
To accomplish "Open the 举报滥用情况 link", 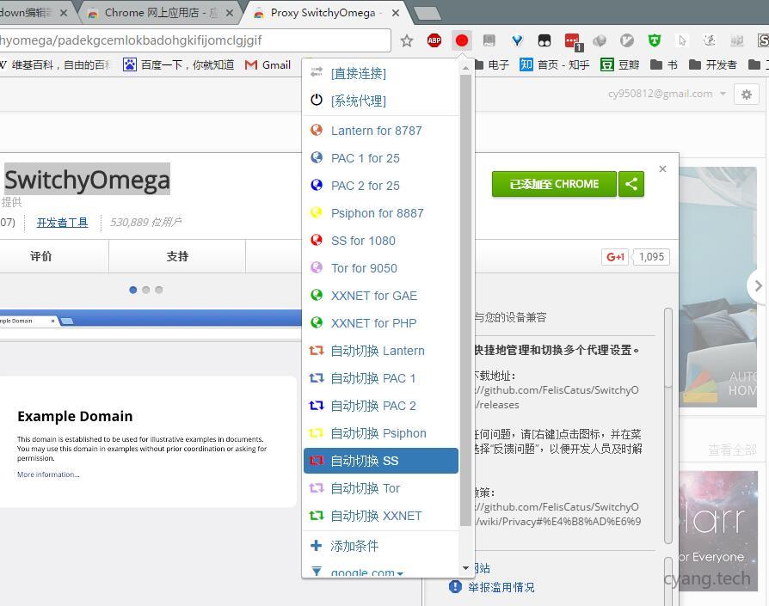I will click(501, 587).
